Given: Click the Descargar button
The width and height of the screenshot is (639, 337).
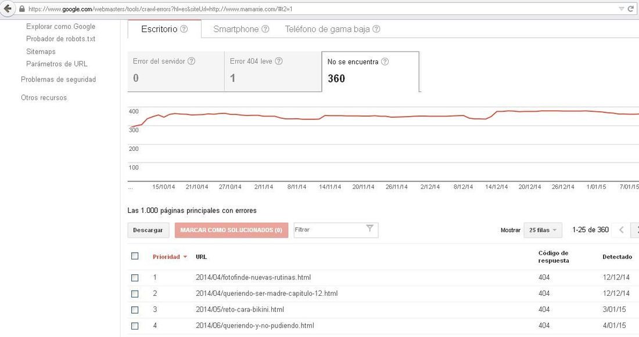Looking at the screenshot, I should (x=148, y=230).
